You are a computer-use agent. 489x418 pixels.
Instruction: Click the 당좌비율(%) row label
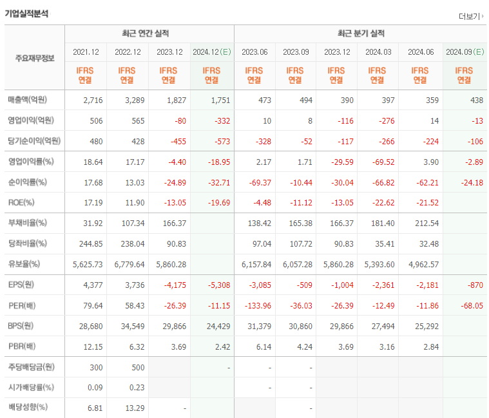(x=28, y=243)
